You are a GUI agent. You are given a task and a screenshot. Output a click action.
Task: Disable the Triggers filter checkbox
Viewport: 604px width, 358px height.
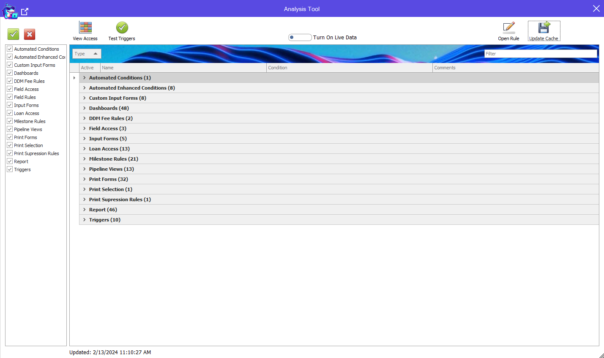tap(10, 169)
